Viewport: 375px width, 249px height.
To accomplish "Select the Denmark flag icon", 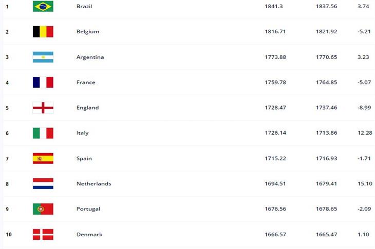I will tap(43, 235).
